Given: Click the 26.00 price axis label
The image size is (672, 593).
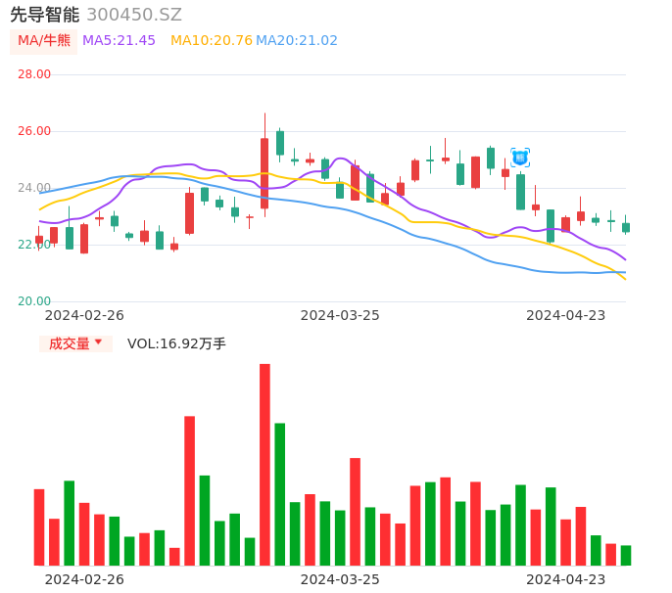Looking at the screenshot, I should tap(34, 131).
